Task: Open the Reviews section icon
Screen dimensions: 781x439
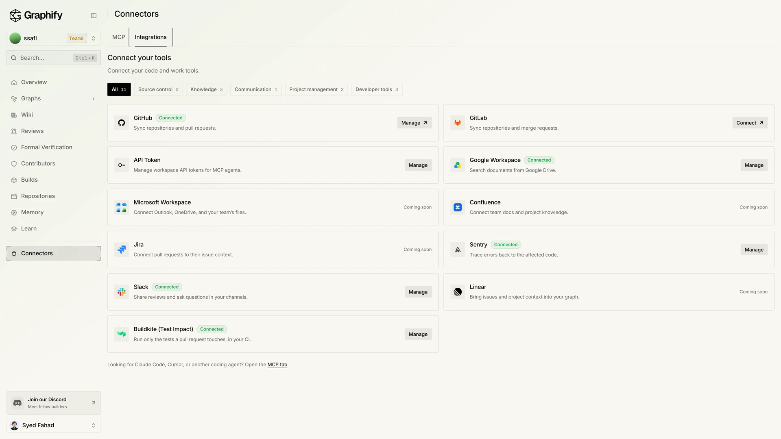Action: [14, 131]
